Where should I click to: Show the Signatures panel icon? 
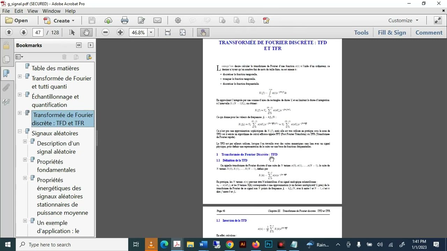6,102
